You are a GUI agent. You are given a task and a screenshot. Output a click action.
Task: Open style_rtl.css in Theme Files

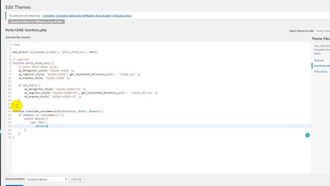pyautogui.click(x=321, y=71)
